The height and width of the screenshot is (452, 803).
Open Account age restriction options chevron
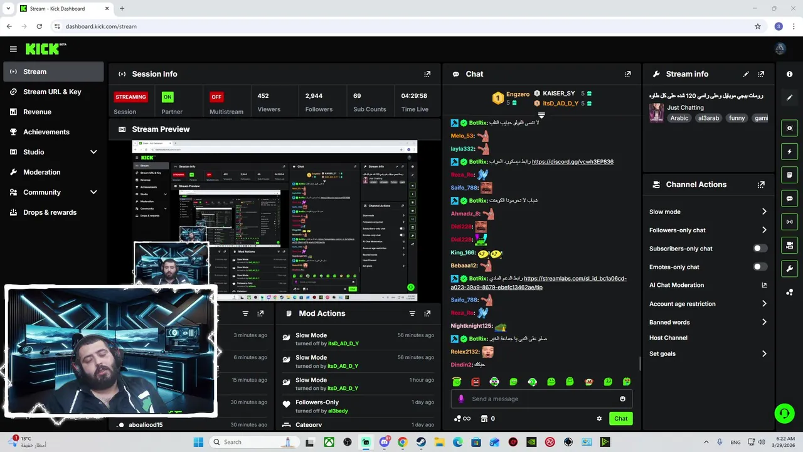[x=764, y=304]
